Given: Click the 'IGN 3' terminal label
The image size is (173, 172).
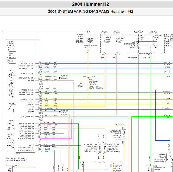Looking at the screenshot, I should [x=32, y=102].
